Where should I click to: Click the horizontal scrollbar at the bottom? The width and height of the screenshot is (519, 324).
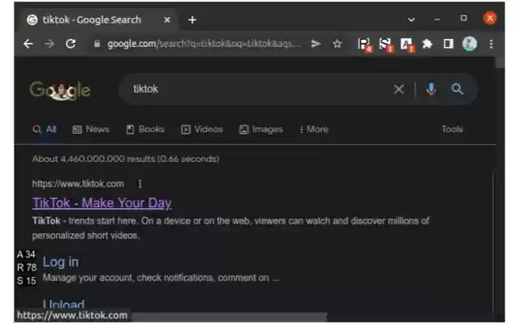tap(229, 317)
